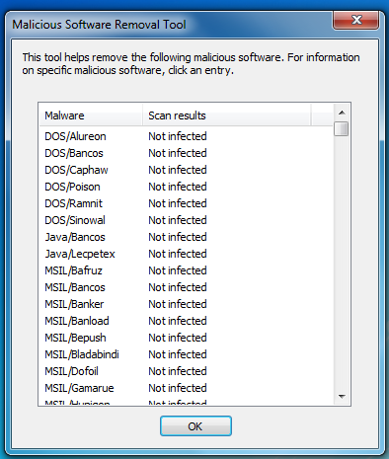Select the MSIL/Banker entry

[x=74, y=304]
